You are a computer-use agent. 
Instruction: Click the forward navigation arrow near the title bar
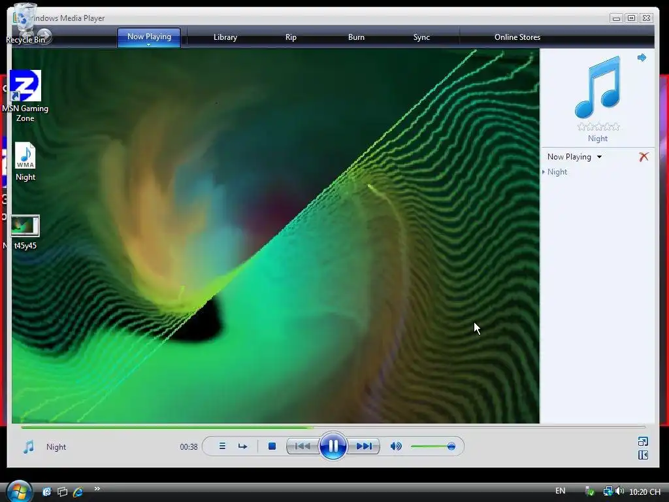(44, 36)
